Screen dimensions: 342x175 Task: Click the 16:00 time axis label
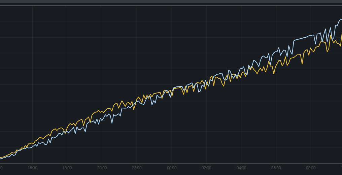click(x=33, y=168)
